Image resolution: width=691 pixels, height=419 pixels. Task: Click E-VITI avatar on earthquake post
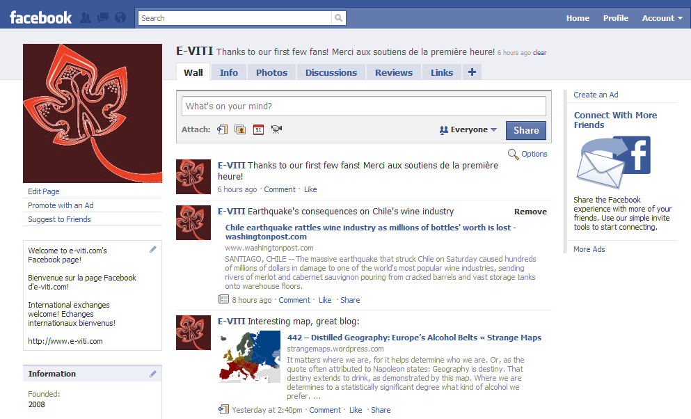coord(193,223)
